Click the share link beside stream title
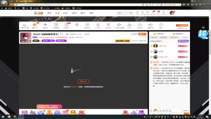The height and width of the screenshot is (119, 211). coord(134,41)
